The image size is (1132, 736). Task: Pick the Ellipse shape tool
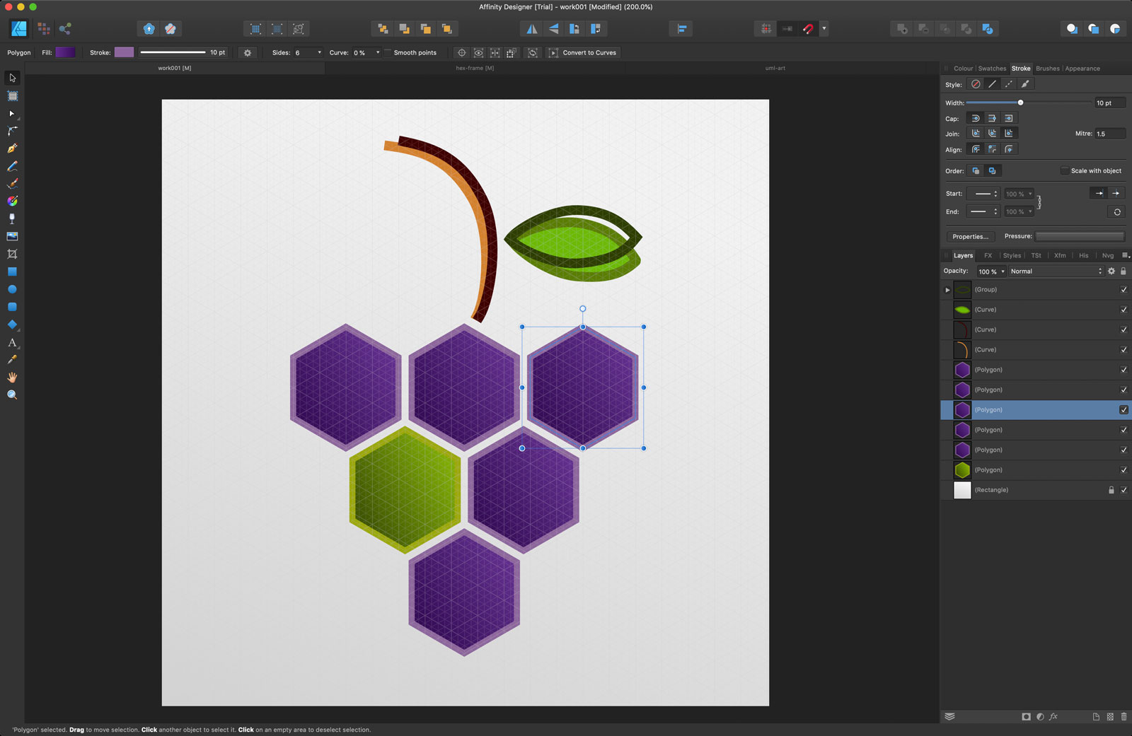click(x=12, y=289)
